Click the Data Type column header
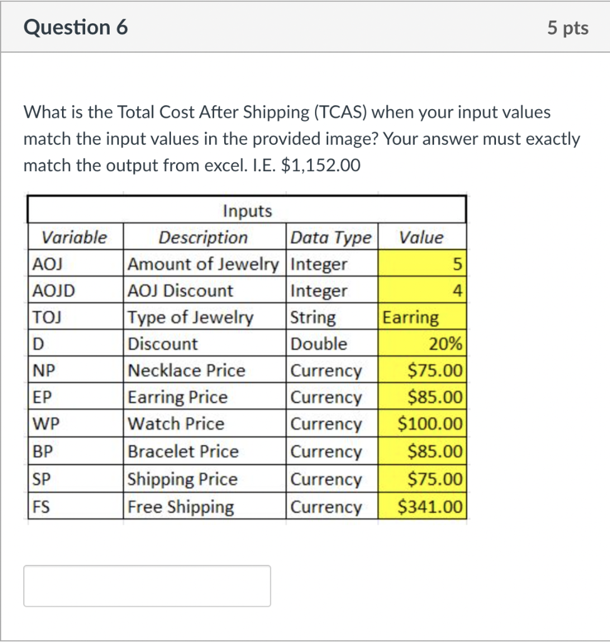The width and height of the screenshot is (610, 642). [331, 237]
